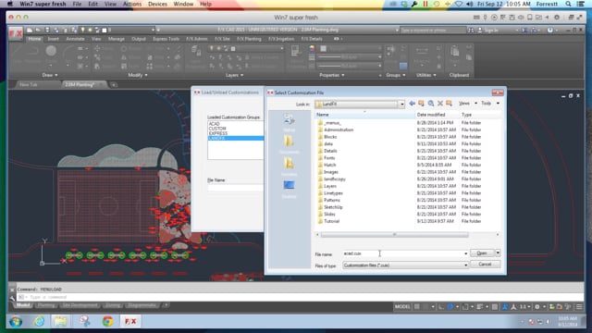Click the Windows Start orb
Screen dimensions: 592x333
(16, 322)
